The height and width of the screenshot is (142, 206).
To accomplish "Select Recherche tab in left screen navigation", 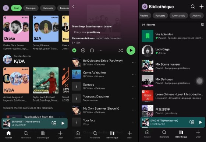I will 26,135.
